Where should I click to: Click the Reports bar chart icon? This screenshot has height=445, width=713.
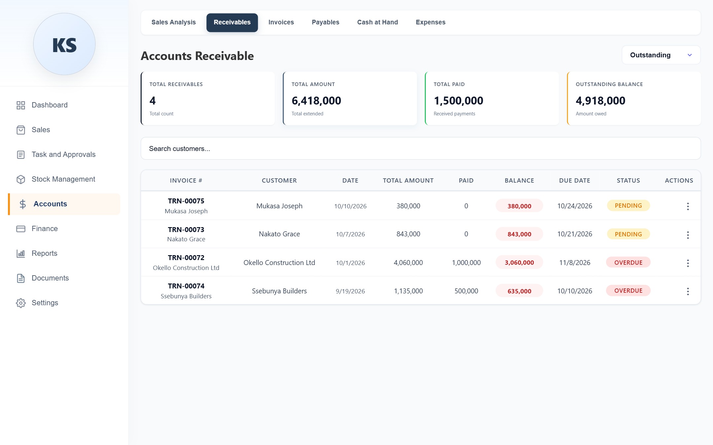tap(21, 253)
